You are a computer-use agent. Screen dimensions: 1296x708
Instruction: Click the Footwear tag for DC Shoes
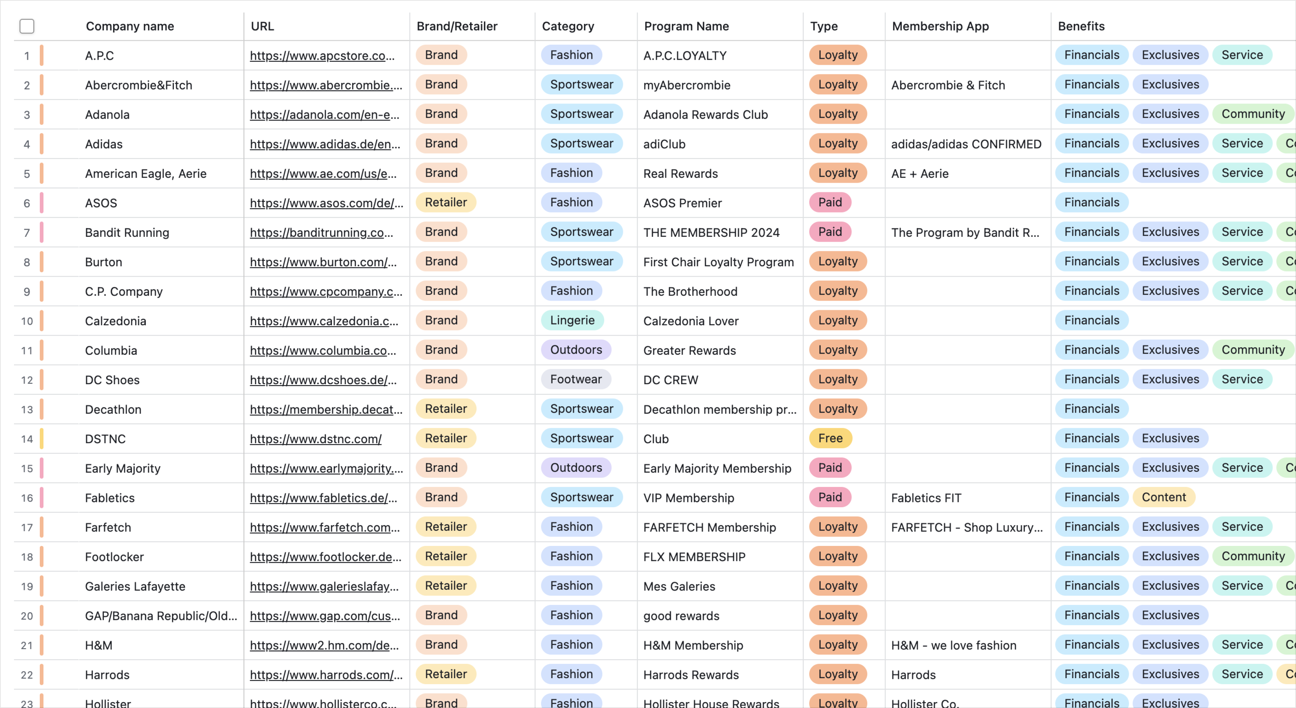click(575, 379)
